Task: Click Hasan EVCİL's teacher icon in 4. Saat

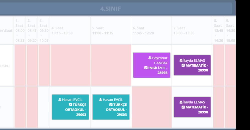Action: (x=60, y=100)
